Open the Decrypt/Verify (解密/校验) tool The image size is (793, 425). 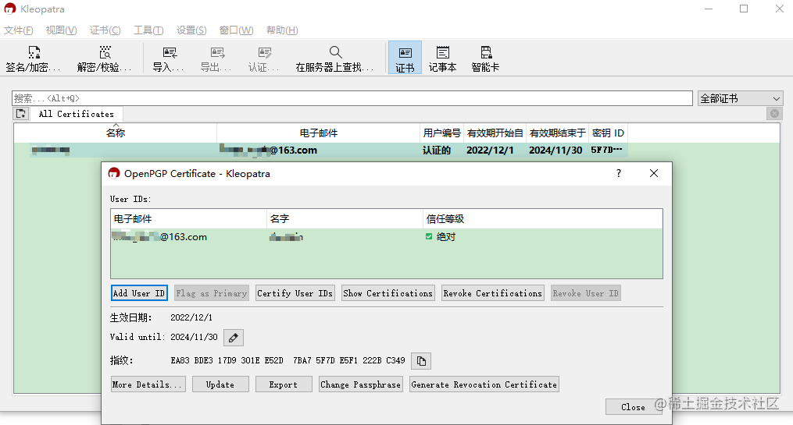[x=105, y=58]
